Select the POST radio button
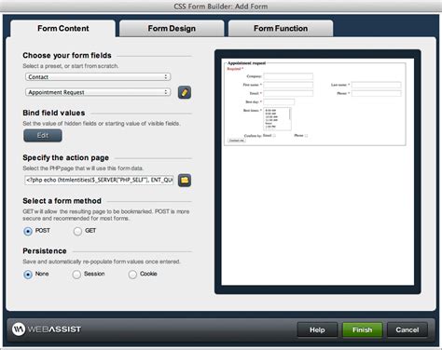The height and width of the screenshot is (350, 442). [28, 231]
